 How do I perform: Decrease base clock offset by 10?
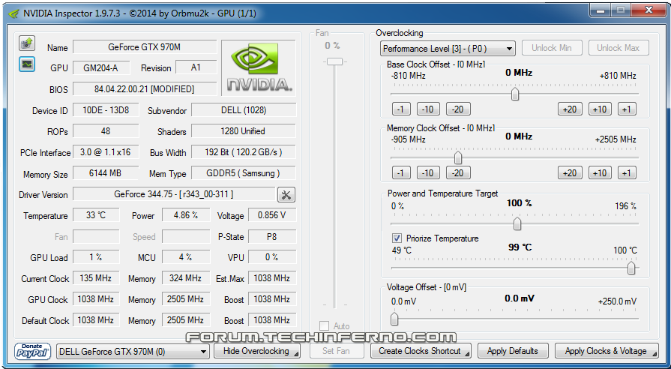pyautogui.click(x=428, y=109)
